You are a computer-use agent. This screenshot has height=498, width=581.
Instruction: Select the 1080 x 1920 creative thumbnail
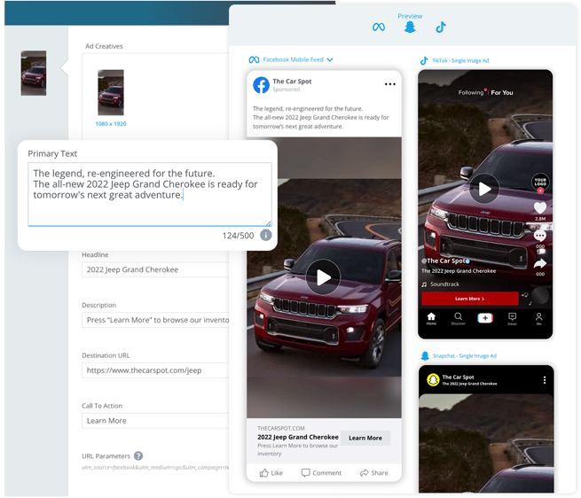click(111, 92)
